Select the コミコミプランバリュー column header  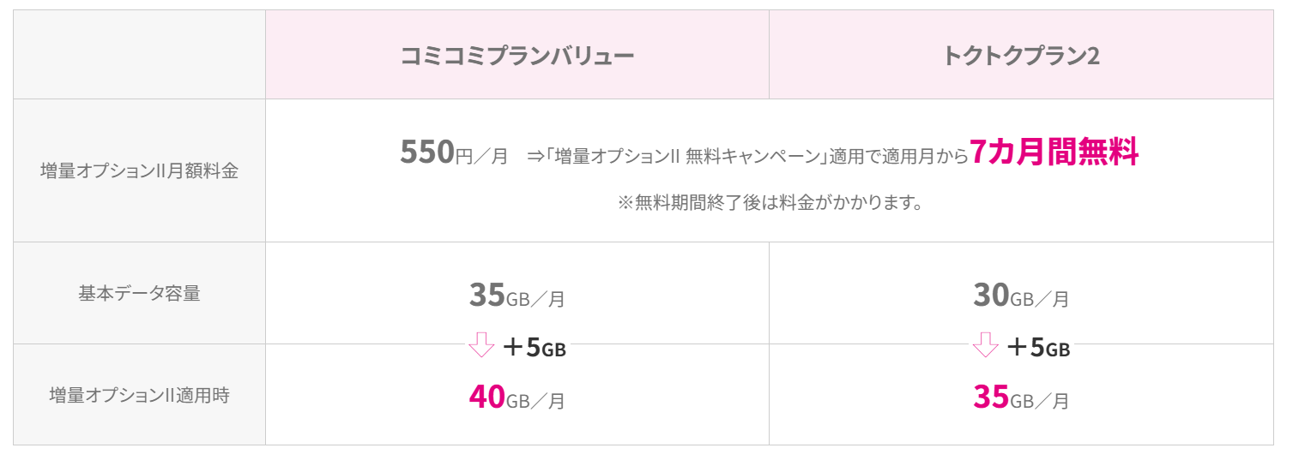pyautogui.click(x=517, y=56)
